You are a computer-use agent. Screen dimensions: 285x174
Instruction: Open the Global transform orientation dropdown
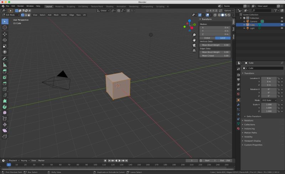(x=103, y=11)
